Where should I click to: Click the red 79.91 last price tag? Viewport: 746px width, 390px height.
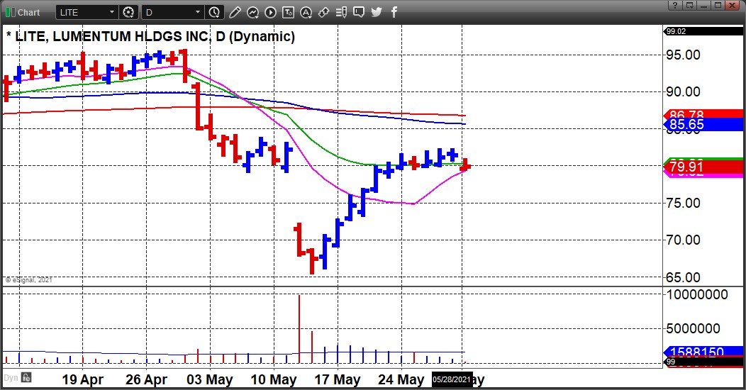[x=703, y=167]
